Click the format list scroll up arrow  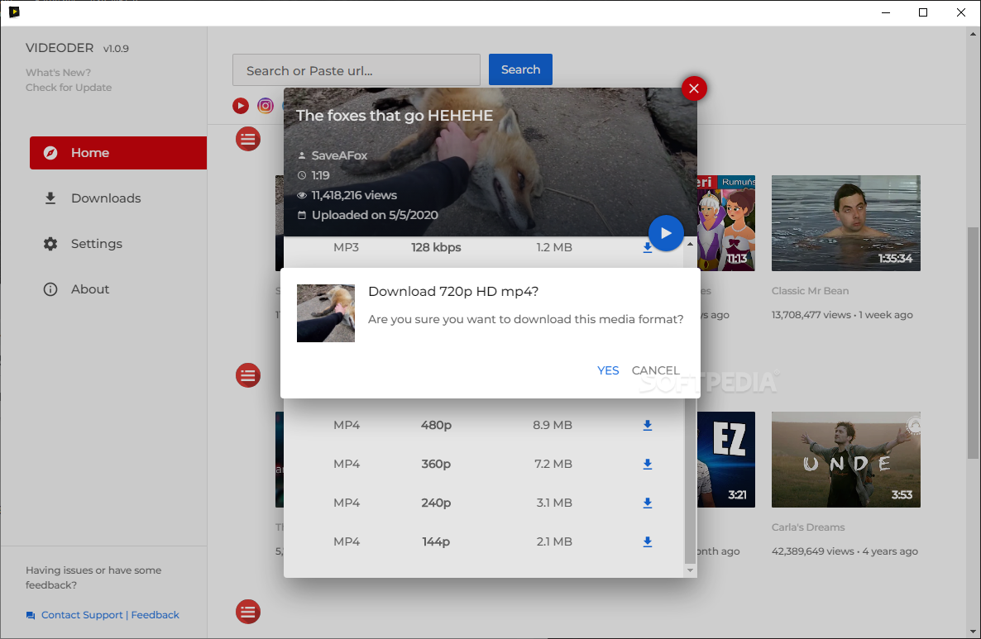click(x=690, y=244)
